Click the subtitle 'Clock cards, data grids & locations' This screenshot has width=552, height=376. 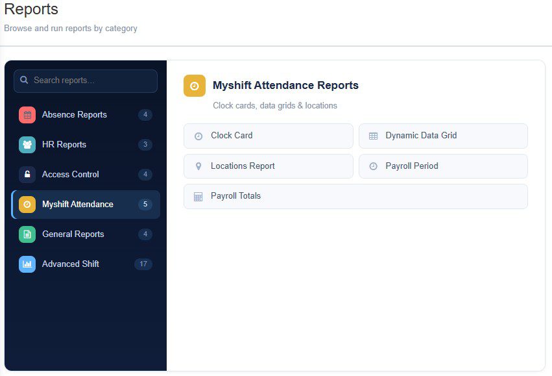275,106
